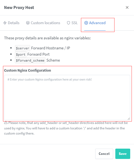Click the stacked layers icon for Custom locations
134x163 pixels.
point(28,23)
